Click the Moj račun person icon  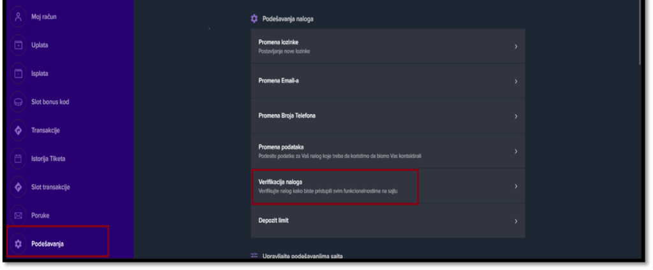tap(18, 17)
